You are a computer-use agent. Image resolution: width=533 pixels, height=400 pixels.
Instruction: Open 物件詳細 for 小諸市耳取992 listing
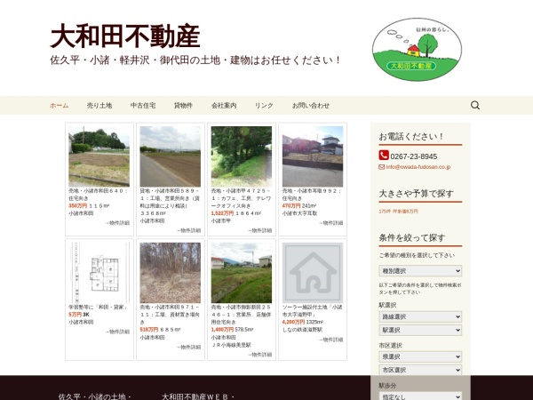coord(330,223)
